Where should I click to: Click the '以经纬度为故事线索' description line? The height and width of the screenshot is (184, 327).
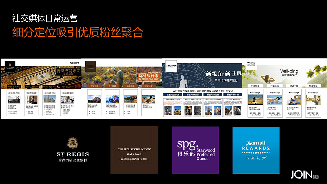pyautogui.click(x=203, y=91)
